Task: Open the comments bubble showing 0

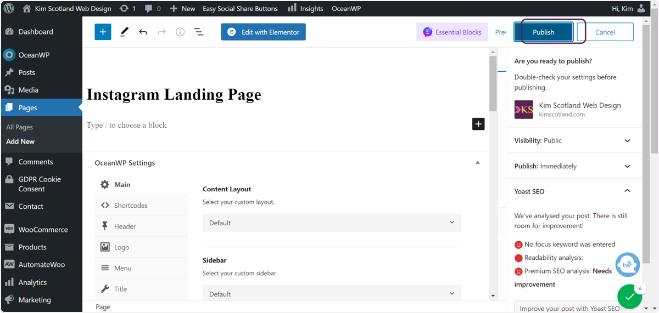Action: coord(153,8)
